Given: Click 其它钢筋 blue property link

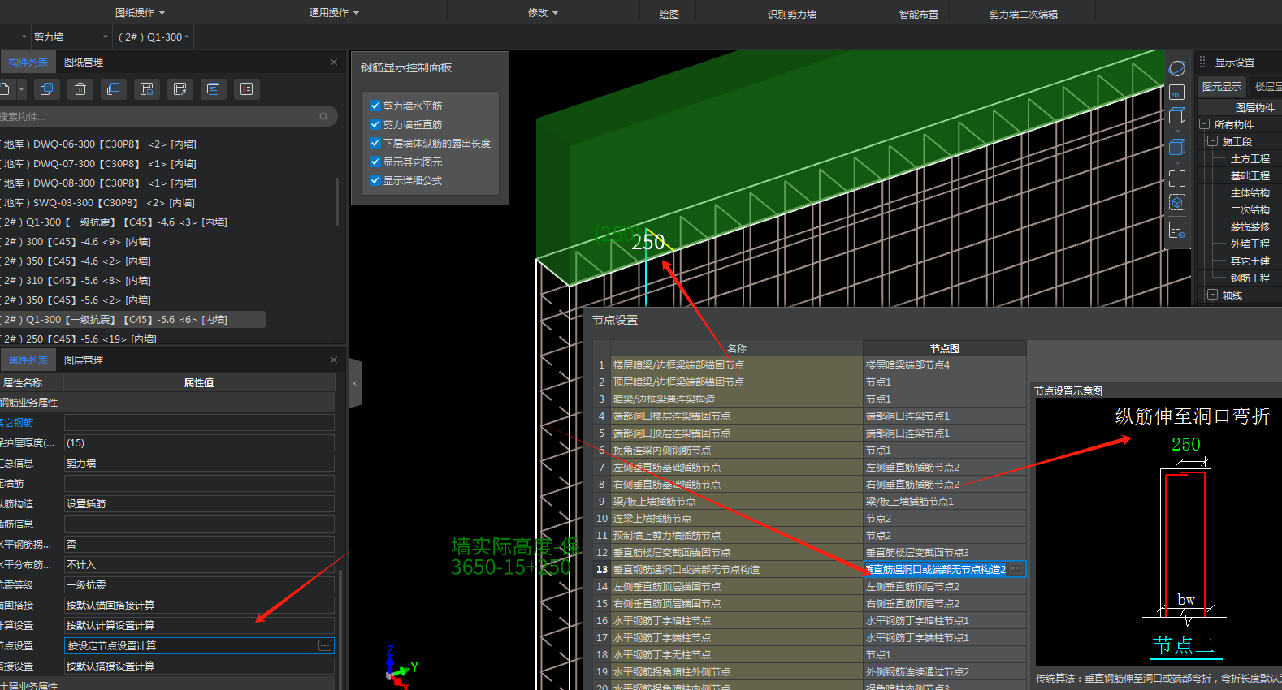Looking at the screenshot, I should (17, 422).
